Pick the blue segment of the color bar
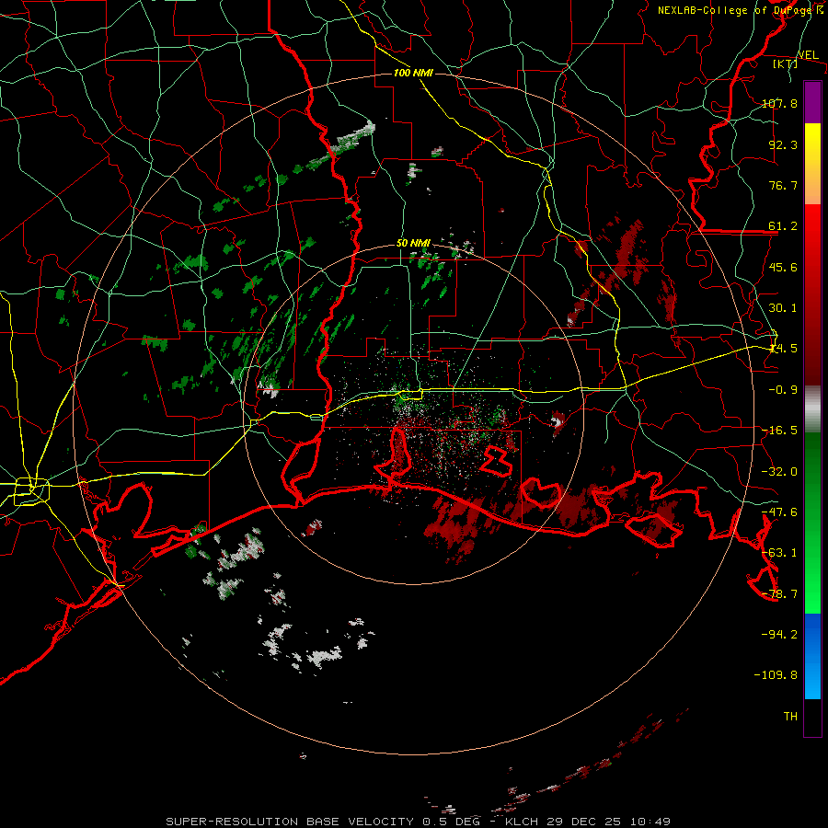828x828 pixels. (x=812, y=656)
